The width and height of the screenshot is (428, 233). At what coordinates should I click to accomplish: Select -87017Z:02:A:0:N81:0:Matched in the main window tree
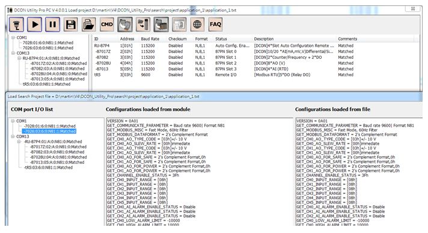pyautogui.click(x=58, y=64)
